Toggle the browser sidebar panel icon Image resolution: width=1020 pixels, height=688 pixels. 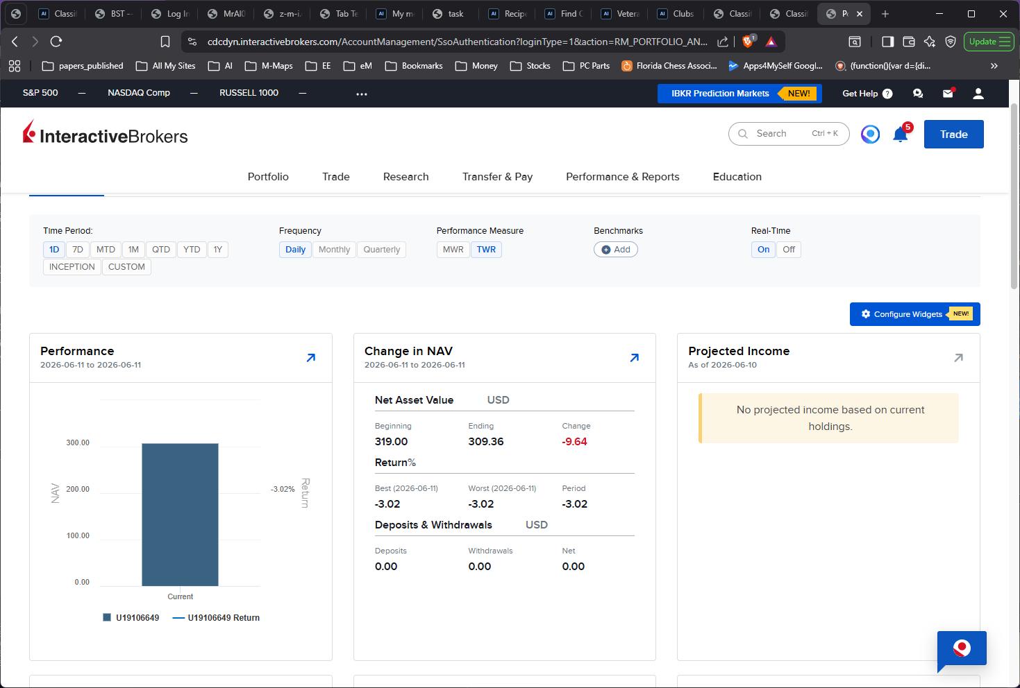coord(887,42)
